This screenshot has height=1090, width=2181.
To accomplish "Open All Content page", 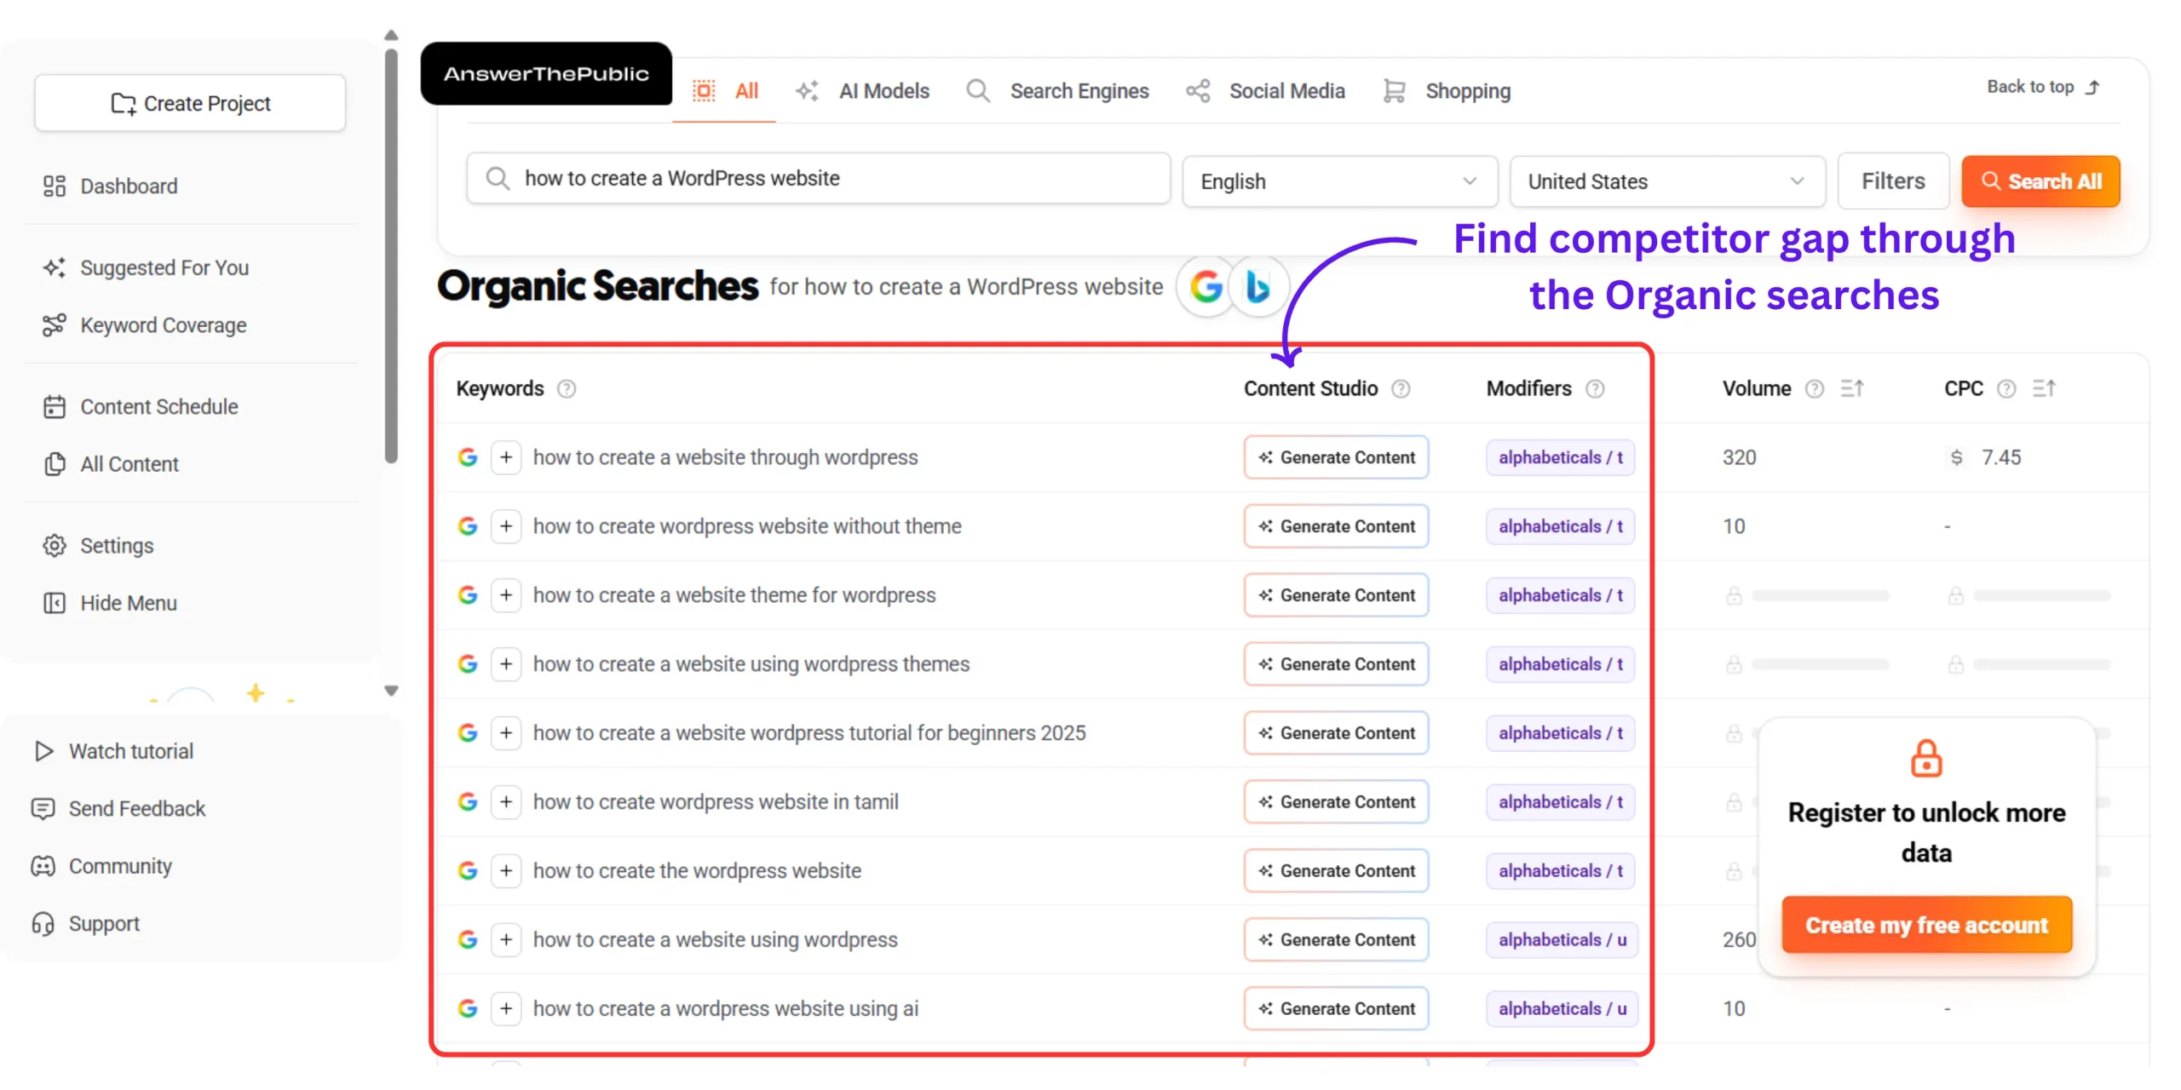I will (x=111, y=464).
